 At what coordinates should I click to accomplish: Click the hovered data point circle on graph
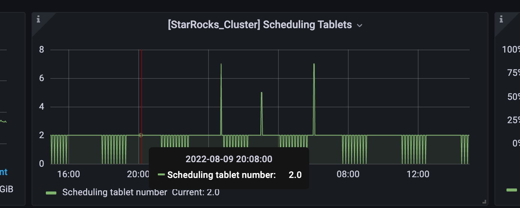(141, 135)
